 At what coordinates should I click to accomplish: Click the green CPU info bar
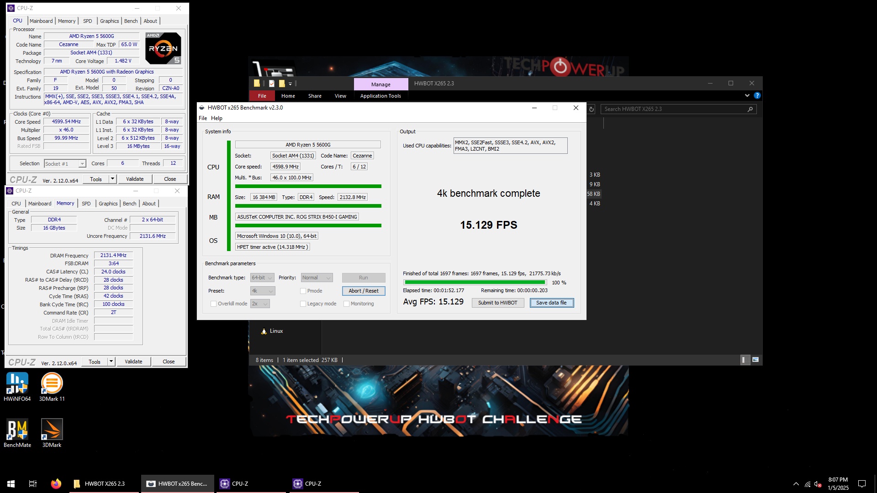[308, 186]
